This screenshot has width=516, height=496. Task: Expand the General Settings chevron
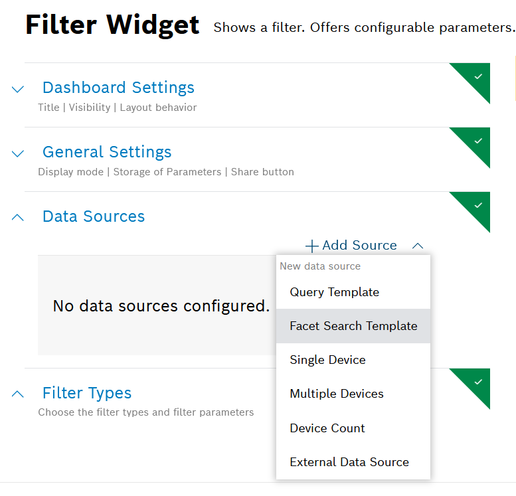click(x=18, y=153)
